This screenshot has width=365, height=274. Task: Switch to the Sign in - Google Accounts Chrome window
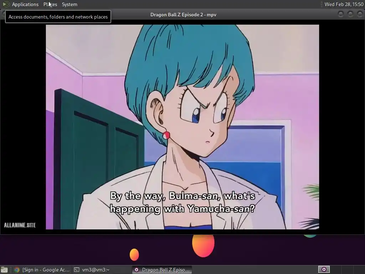[42, 270]
